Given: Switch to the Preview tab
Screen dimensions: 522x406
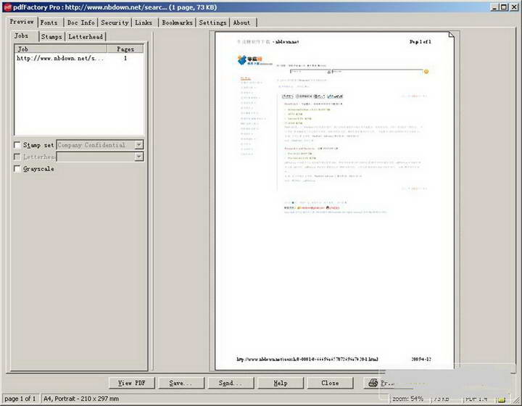Looking at the screenshot, I should 22,22.
